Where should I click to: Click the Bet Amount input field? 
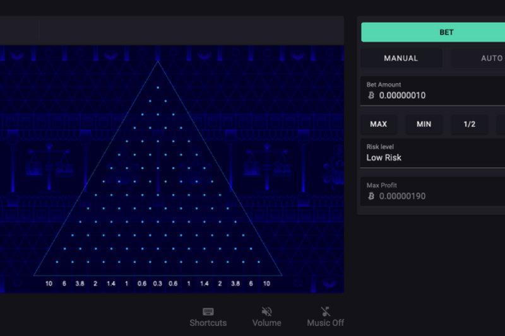432,91
